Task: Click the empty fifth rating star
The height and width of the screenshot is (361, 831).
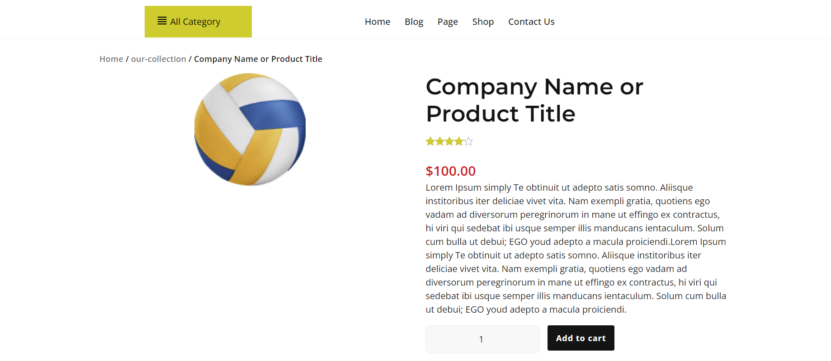Action: tap(469, 142)
